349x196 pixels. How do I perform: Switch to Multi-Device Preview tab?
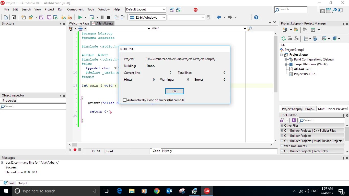pos(332,109)
